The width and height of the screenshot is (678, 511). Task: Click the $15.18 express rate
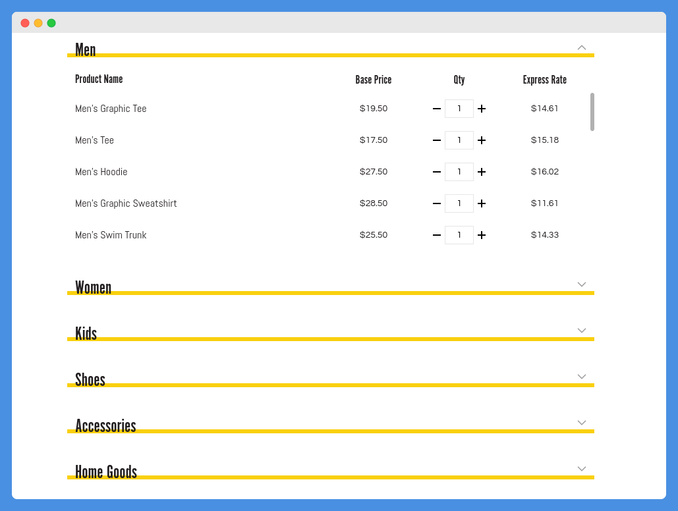click(545, 140)
